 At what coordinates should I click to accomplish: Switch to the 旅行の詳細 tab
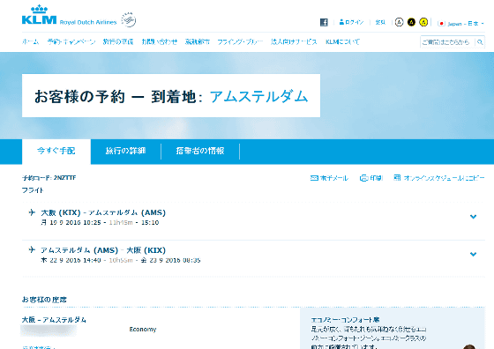point(125,151)
